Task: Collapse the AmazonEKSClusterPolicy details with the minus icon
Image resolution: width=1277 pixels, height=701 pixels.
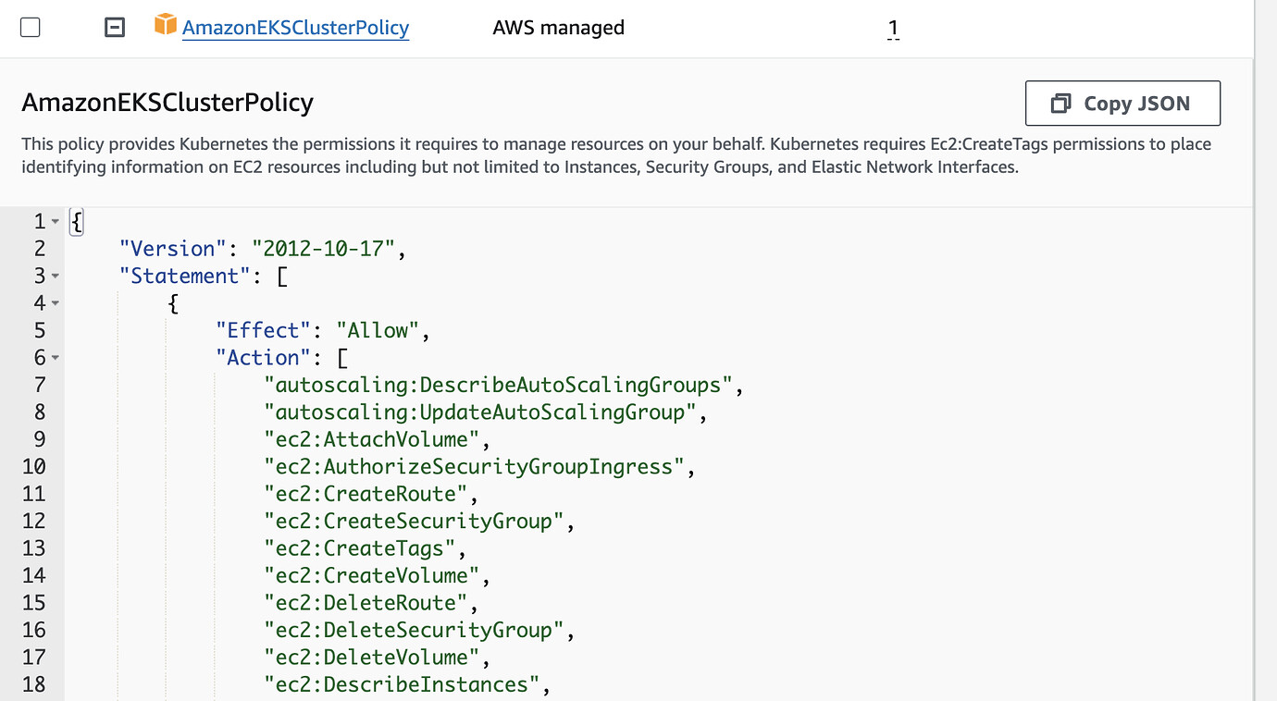Action: click(115, 28)
